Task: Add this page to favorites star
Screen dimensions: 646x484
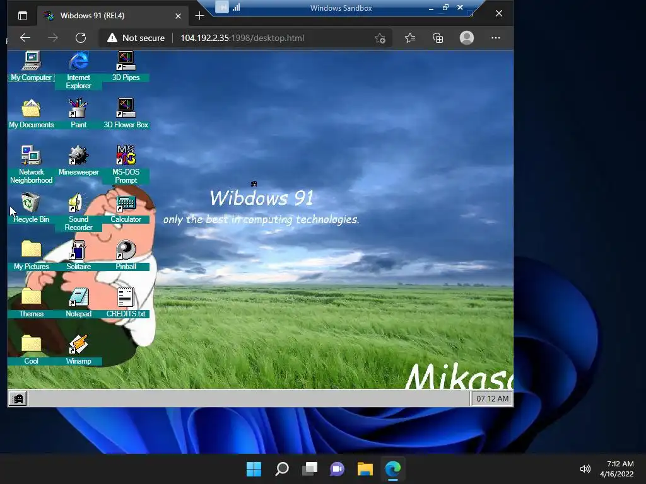Action: click(x=380, y=38)
